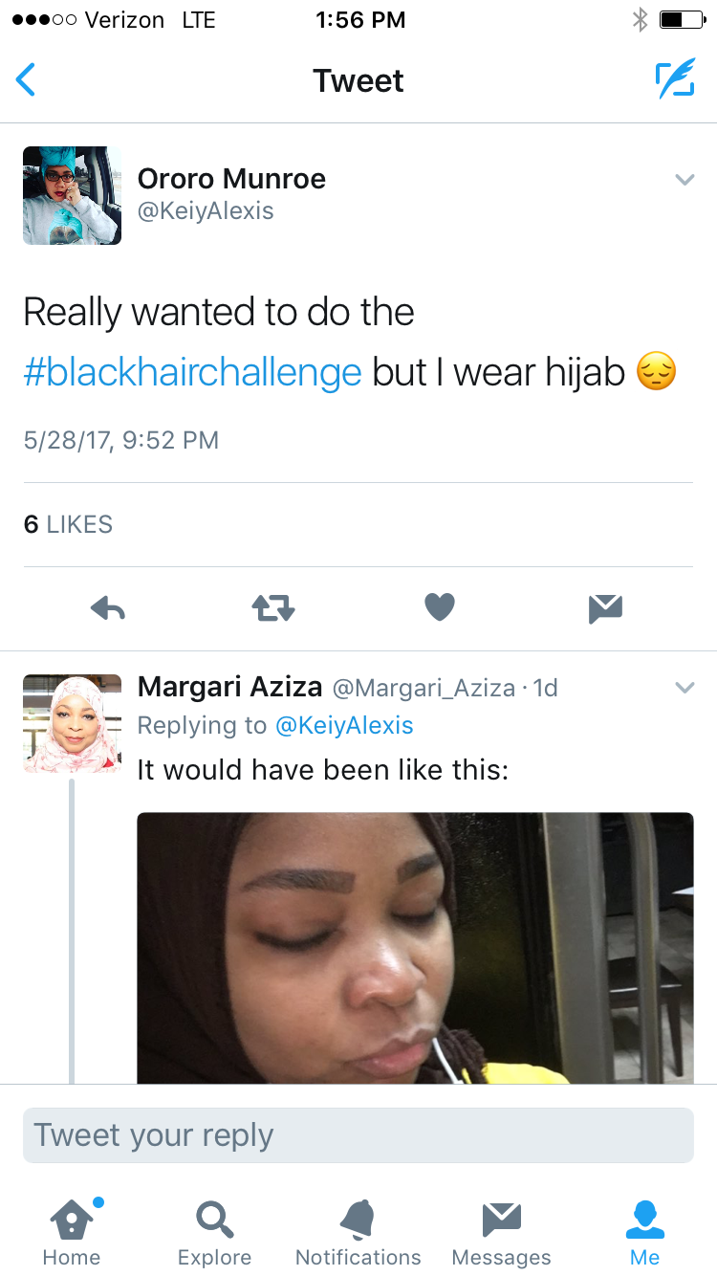Screen dimensions: 717x1276
Task: Open the Messages tab
Action: coord(501,1232)
